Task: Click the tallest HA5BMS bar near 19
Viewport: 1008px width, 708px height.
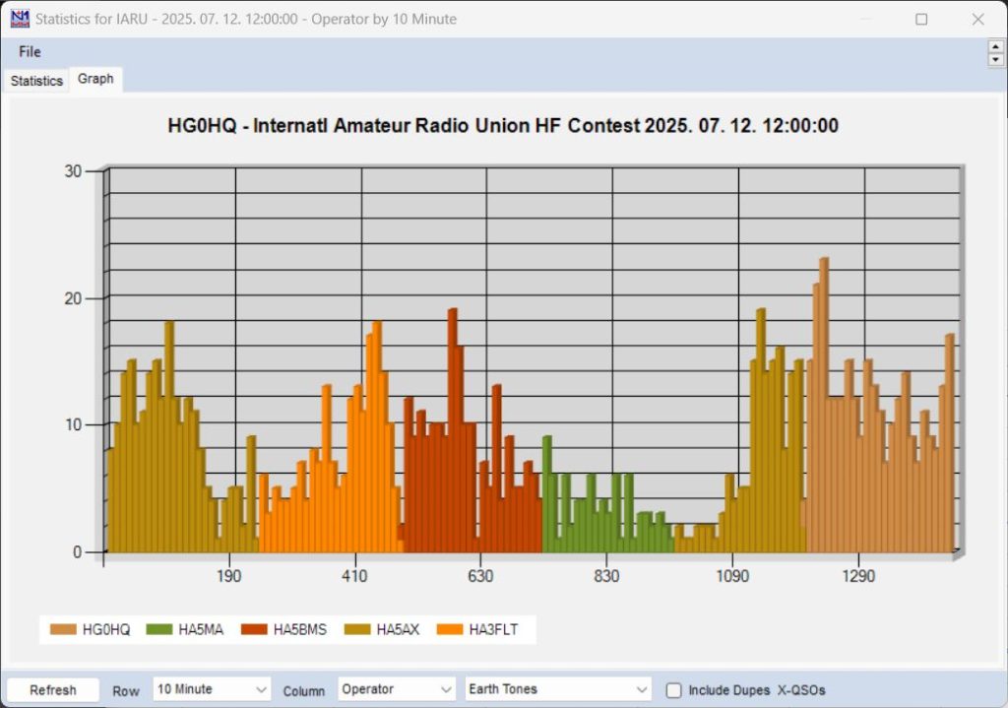Action: 453,430
